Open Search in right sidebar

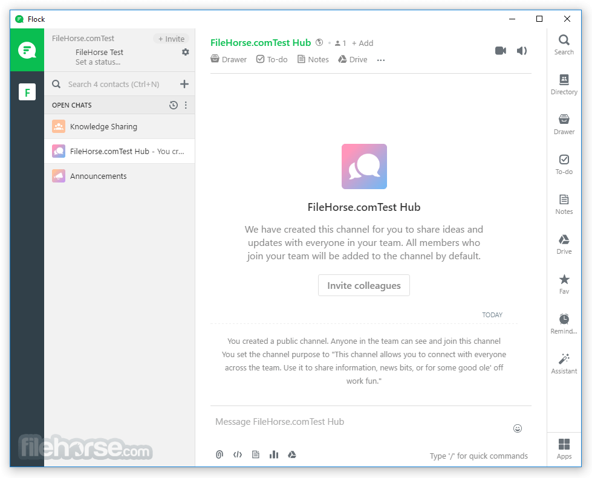(564, 45)
